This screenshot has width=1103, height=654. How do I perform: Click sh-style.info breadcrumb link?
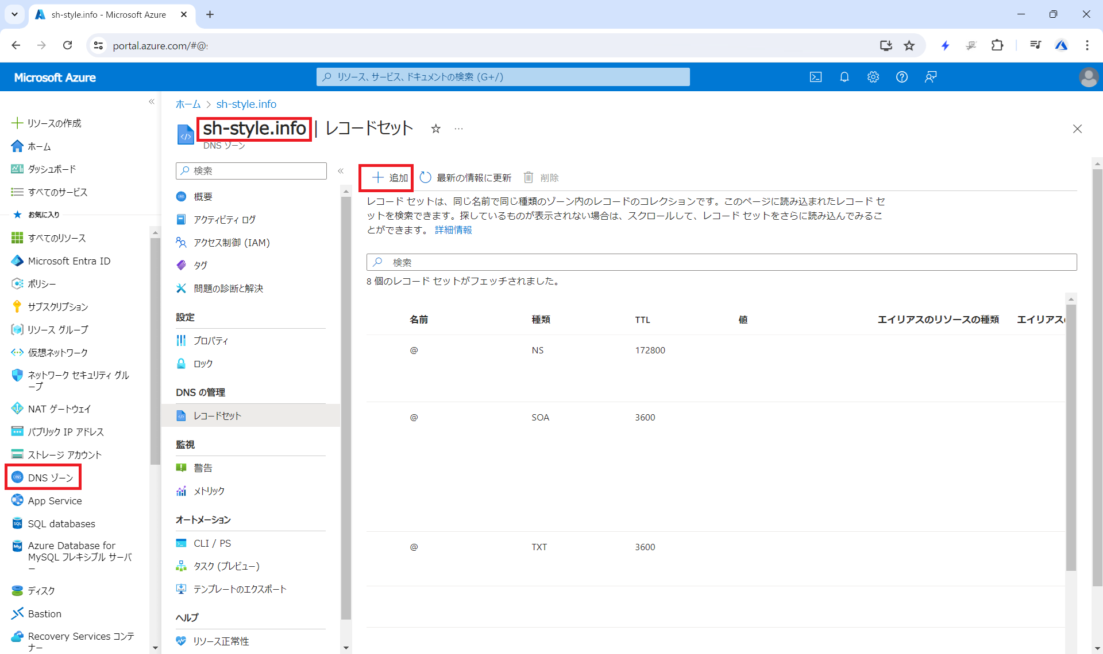coord(246,104)
